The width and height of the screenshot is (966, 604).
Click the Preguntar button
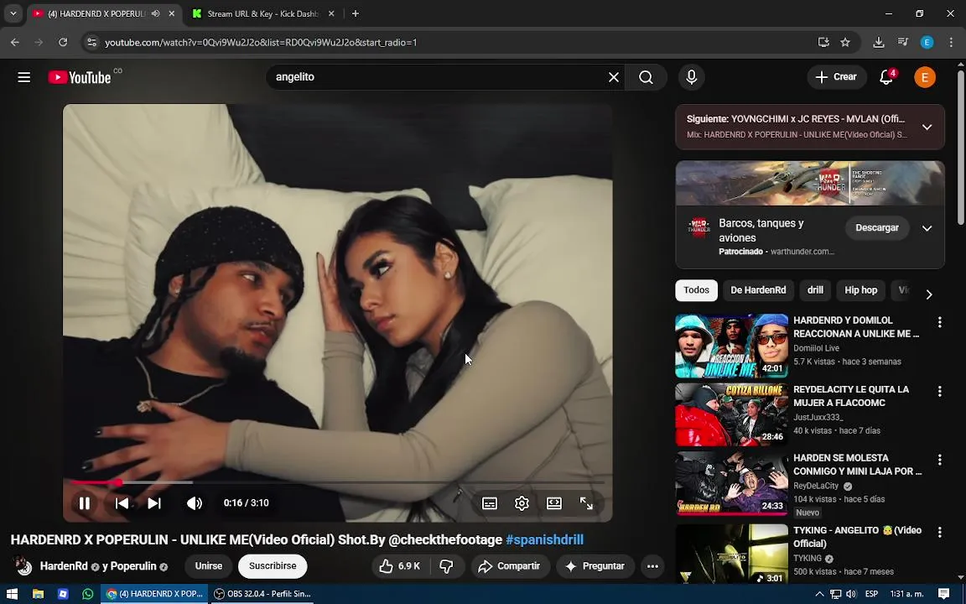click(x=595, y=565)
